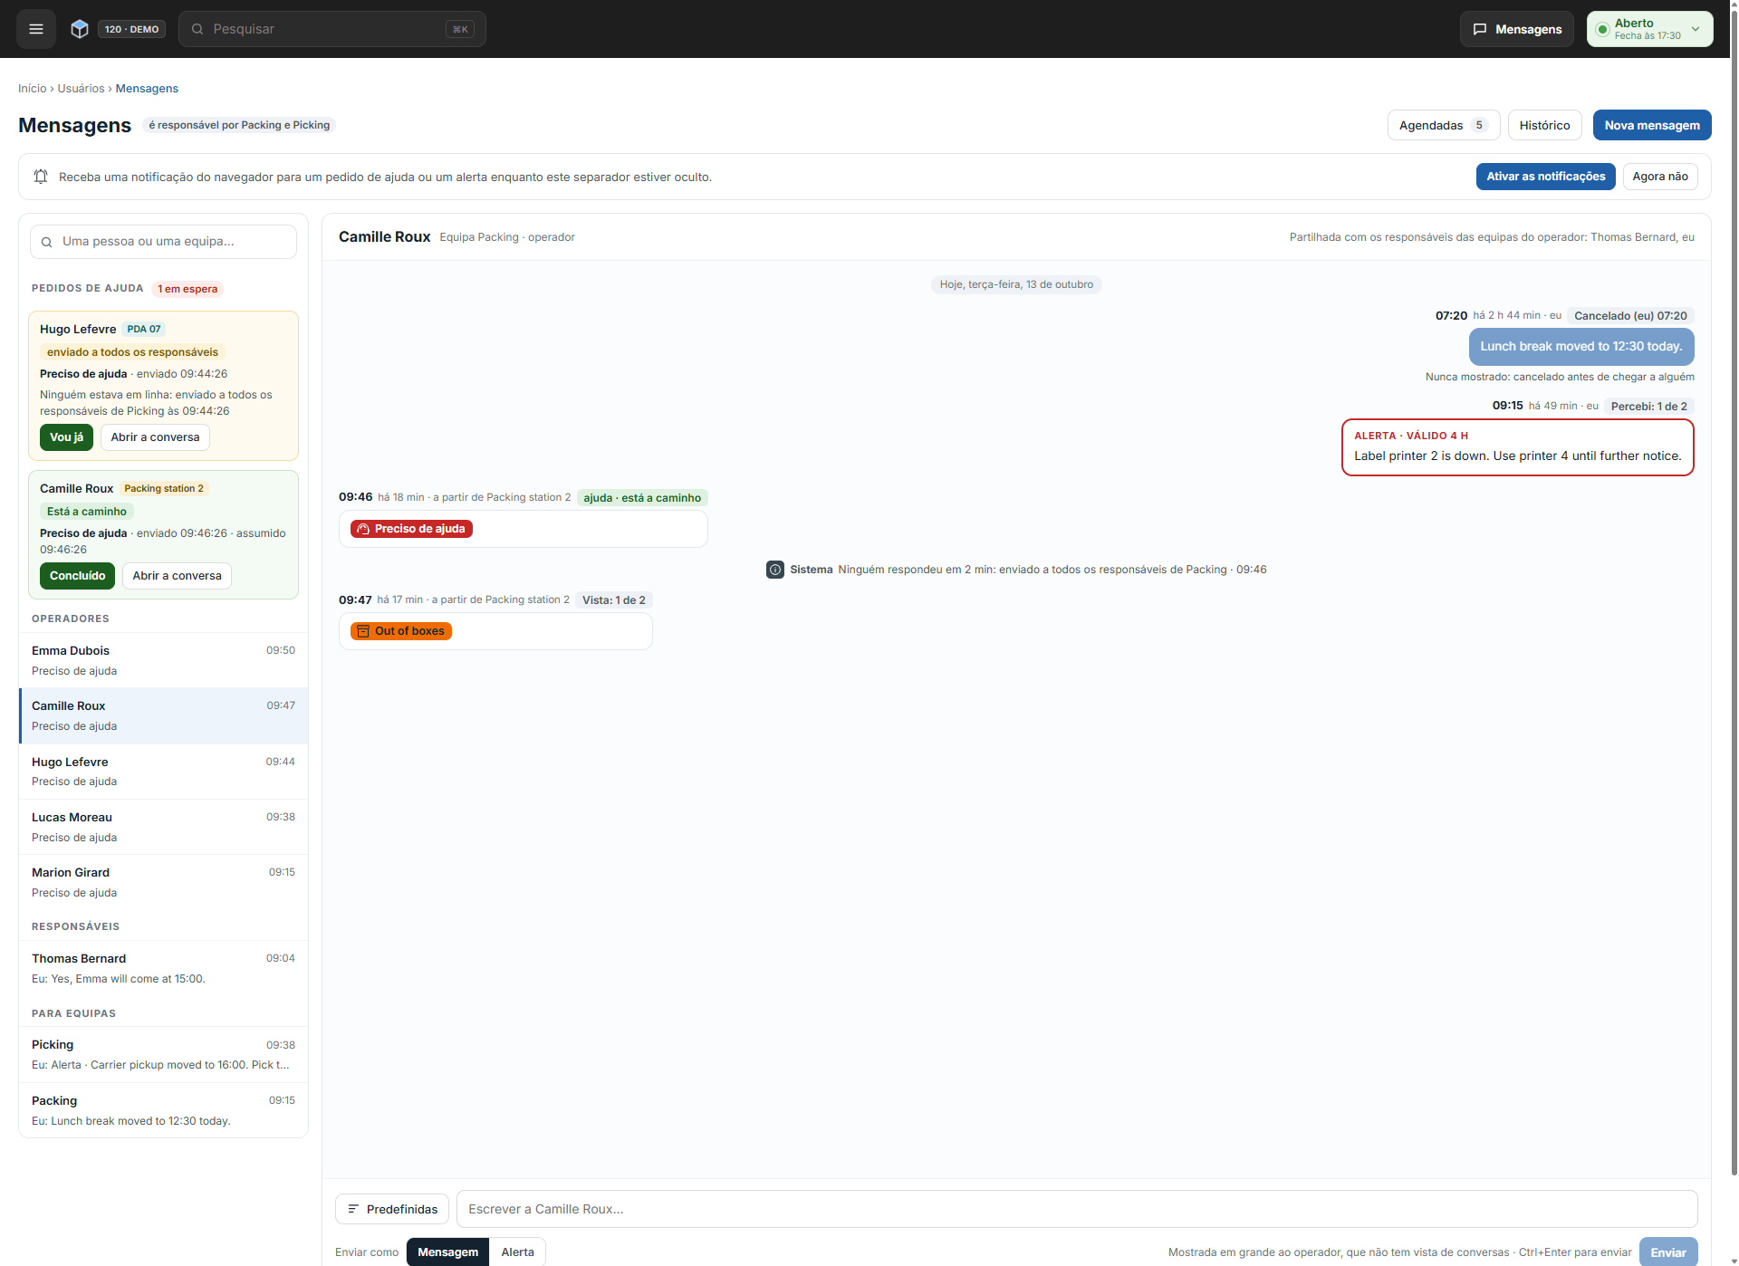Screen dimensions: 1739x1266
Task: Click the search magnifier icon in top bar
Action: pos(197,29)
